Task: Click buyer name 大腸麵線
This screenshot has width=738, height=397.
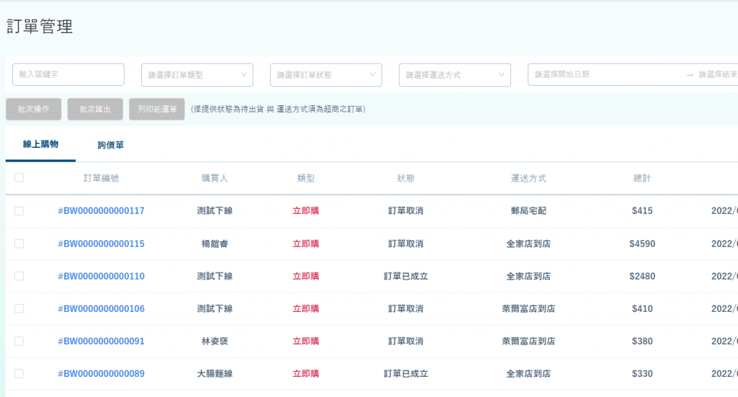Action: [215, 373]
